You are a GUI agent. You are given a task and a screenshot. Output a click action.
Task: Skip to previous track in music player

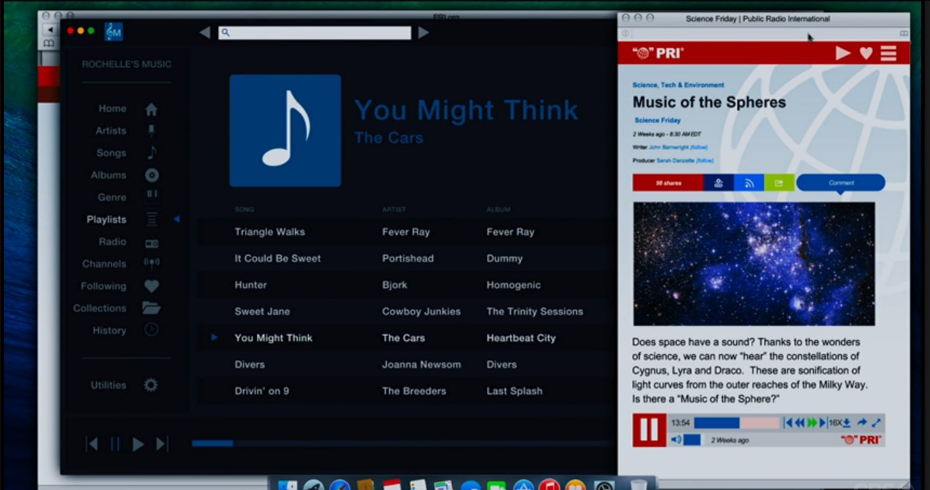click(x=93, y=444)
